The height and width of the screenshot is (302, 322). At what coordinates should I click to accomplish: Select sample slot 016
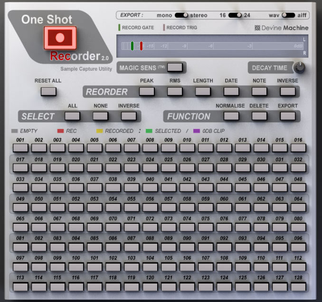298,148
